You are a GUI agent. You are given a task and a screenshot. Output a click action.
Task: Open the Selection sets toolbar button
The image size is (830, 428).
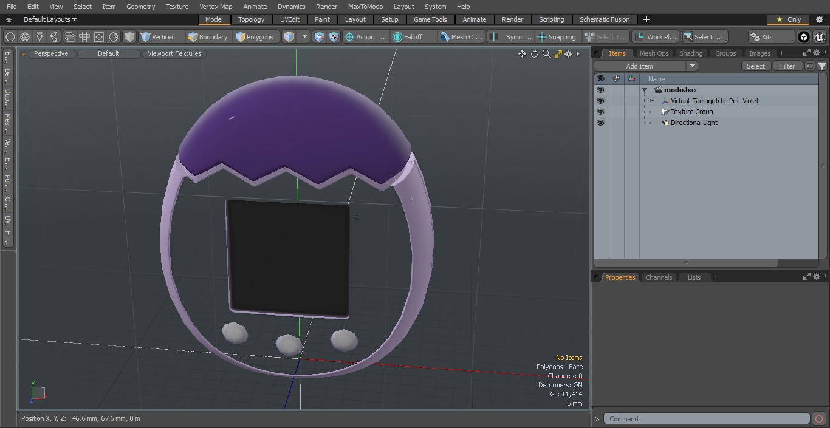coord(704,37)
